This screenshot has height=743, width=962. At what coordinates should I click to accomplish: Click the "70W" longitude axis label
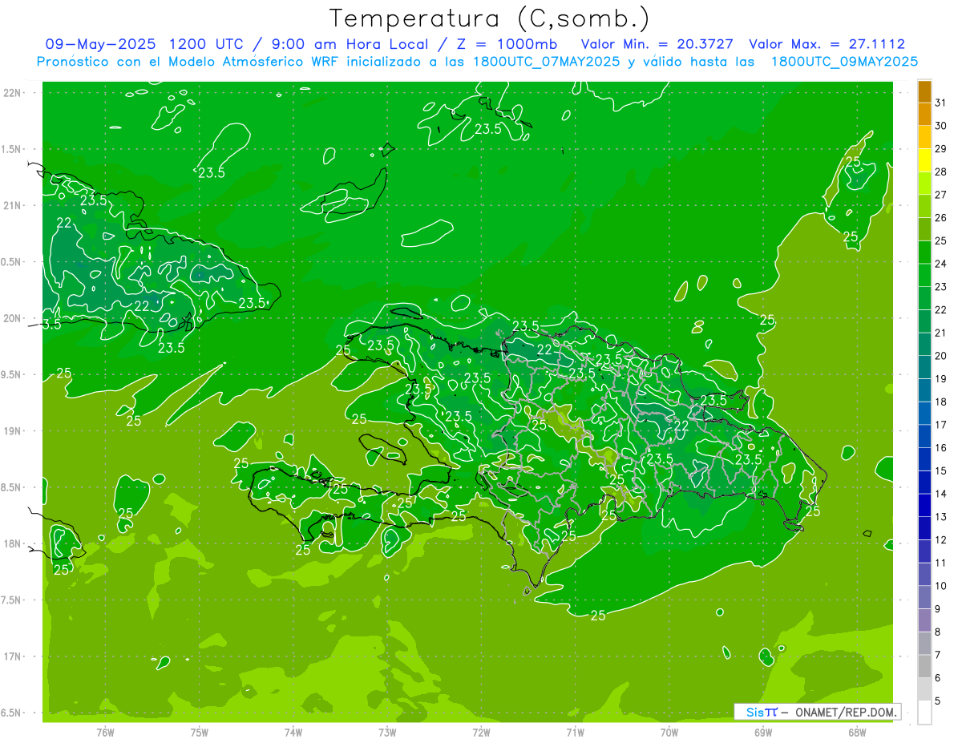[x=669, y=733]
